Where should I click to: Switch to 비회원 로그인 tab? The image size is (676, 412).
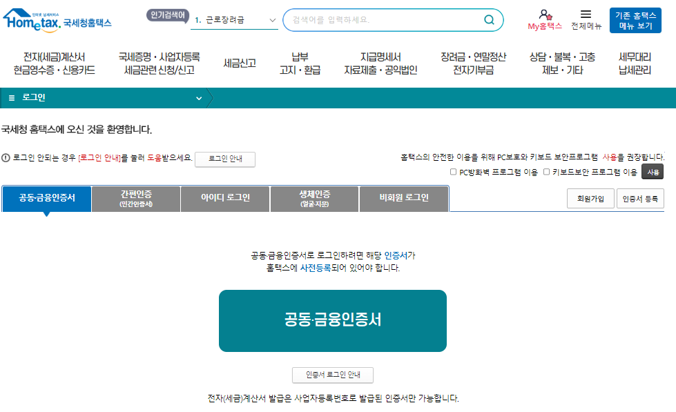click(403, 198)
